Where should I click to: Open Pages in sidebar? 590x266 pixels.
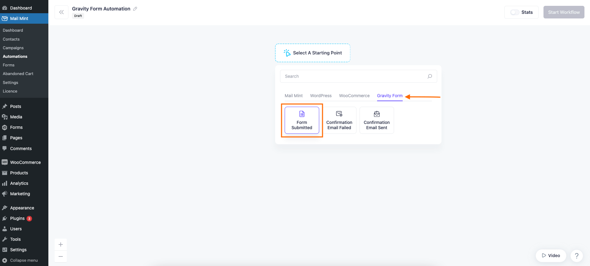point(24,138)
